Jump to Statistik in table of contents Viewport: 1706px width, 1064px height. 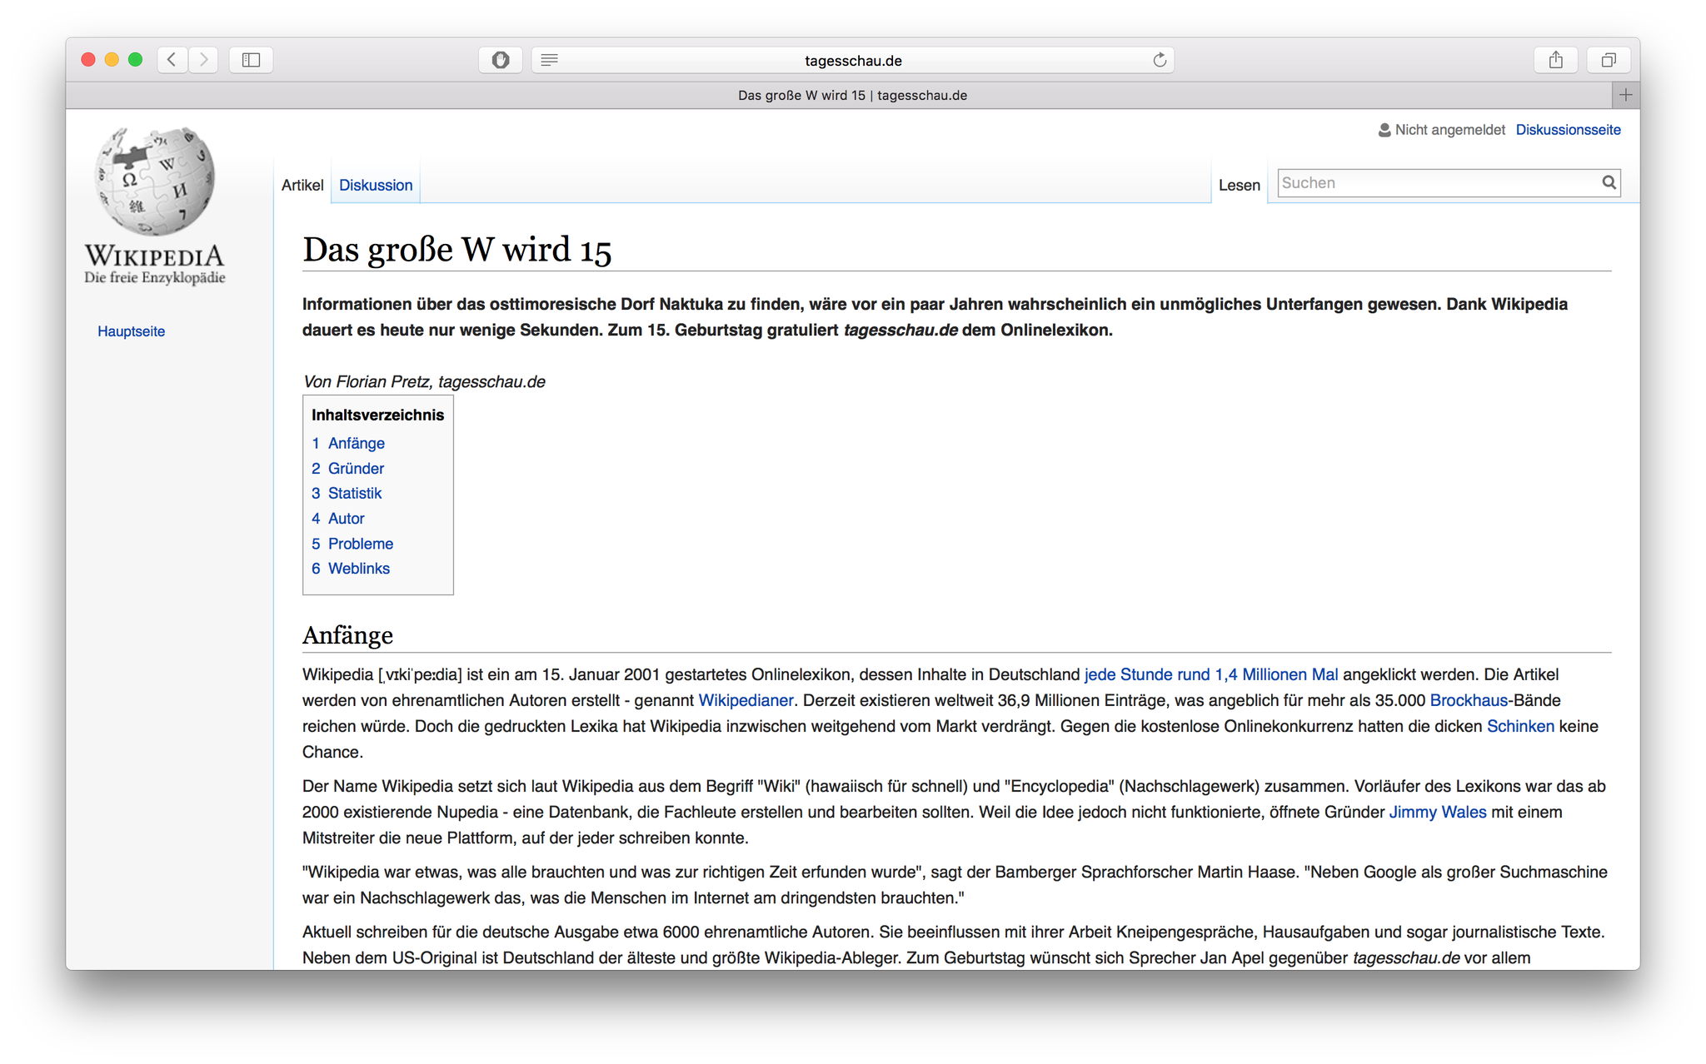pyautogui.click(x=354, y=493)
